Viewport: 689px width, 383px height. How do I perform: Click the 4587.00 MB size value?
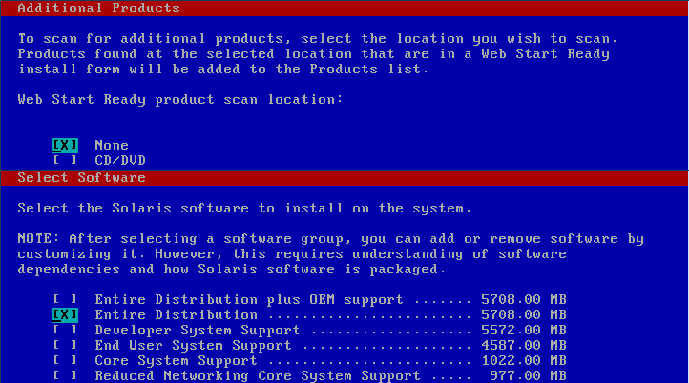524,345
